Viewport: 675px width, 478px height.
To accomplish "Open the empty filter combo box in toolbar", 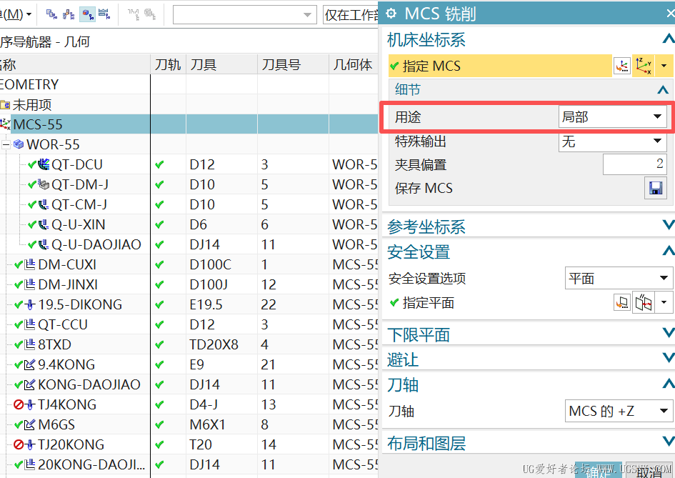I will point(244,14).
